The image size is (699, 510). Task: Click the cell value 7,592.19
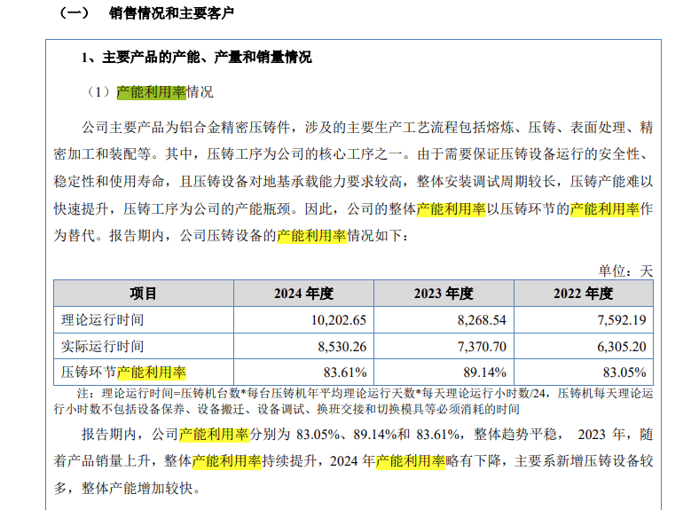[x=619, y=320]
